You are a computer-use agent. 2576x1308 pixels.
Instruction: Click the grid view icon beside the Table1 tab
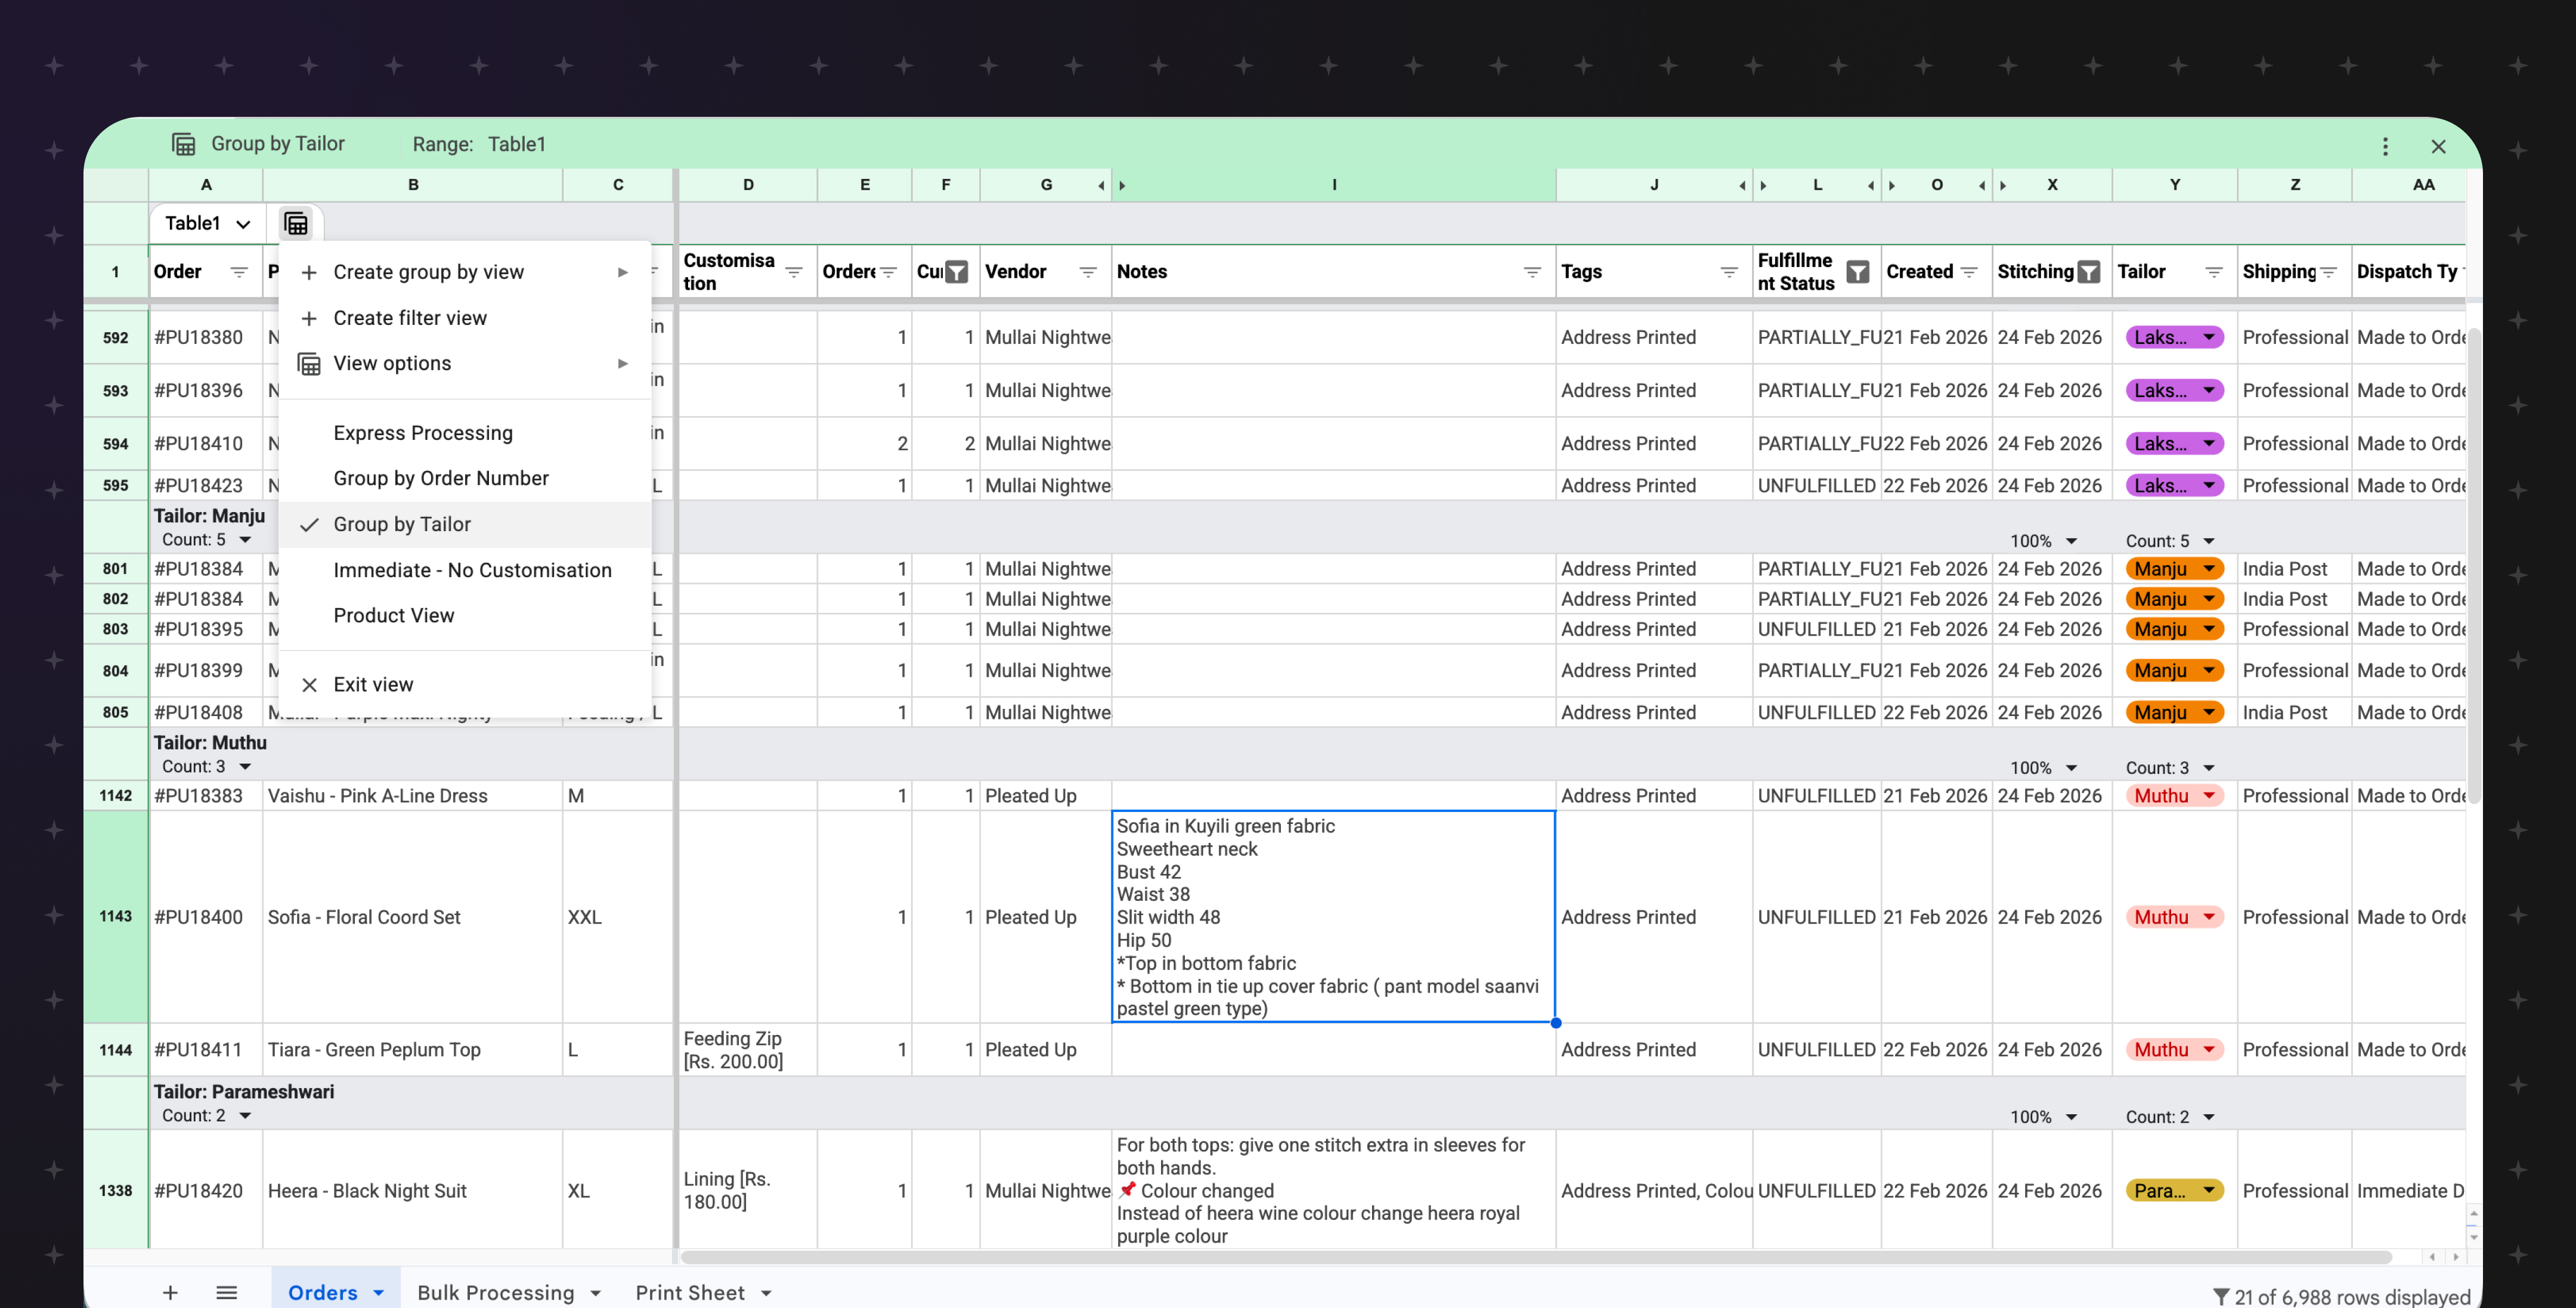(296, 222)
